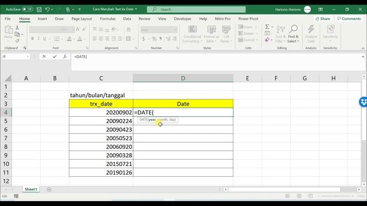Image resolution: width=367 pixels, height=206 pixels.
Task: Click into the Search box
Action: 196,9
